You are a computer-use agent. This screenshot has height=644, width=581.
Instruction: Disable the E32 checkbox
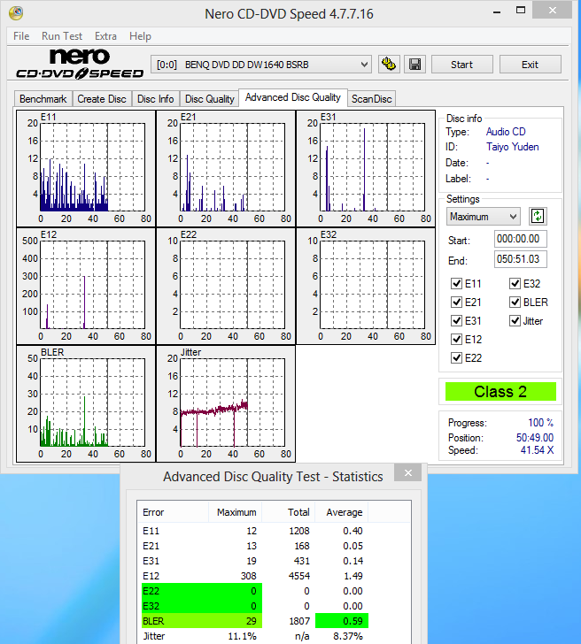(x=515, y=283)
